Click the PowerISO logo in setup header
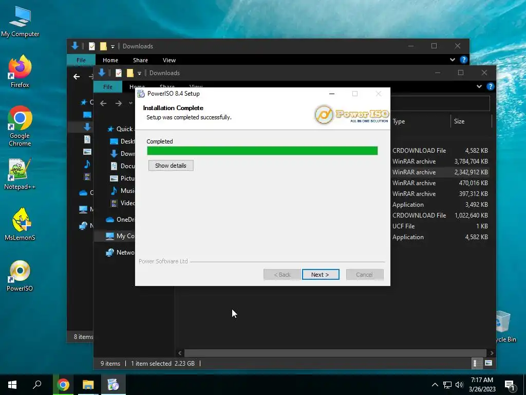 351,115
